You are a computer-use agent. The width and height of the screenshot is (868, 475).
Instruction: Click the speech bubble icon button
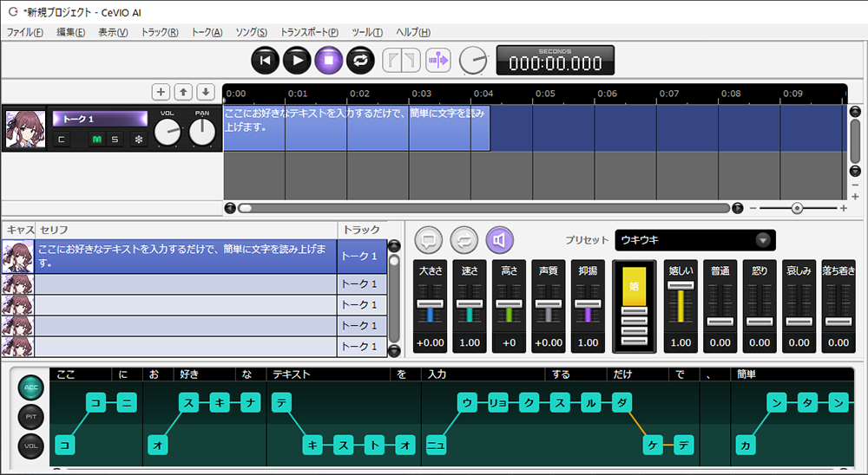click(x=428, y=240)
